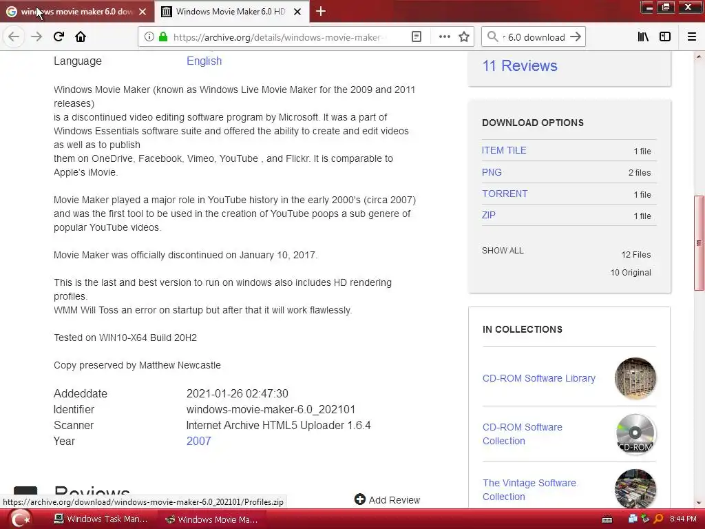705x529 pixels.
Task: Bookmark this page with the star
Action: click(x=464, y=37)
